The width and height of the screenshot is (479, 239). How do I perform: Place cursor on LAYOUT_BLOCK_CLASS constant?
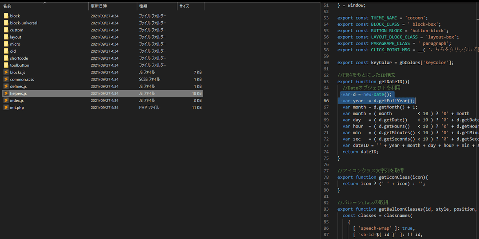click(x=394, y=37)
